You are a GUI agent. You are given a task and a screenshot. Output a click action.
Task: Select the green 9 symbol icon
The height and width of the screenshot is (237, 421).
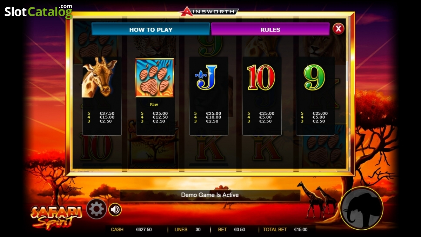314,77
